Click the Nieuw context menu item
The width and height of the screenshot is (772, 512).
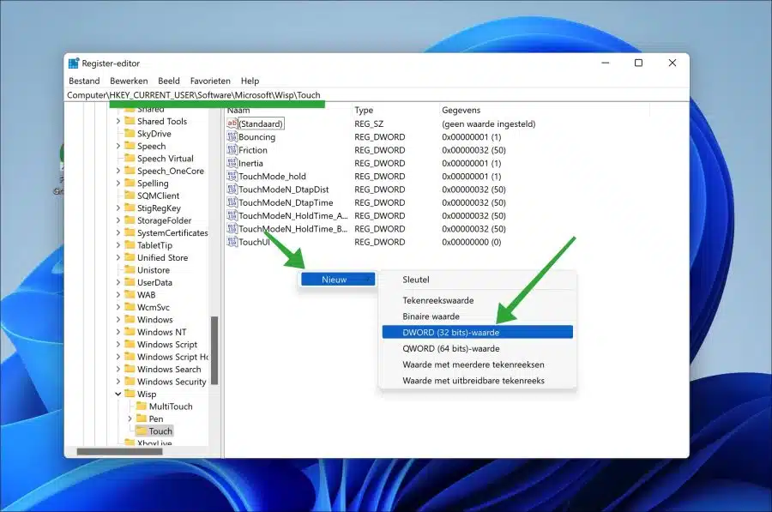point(338,280)
